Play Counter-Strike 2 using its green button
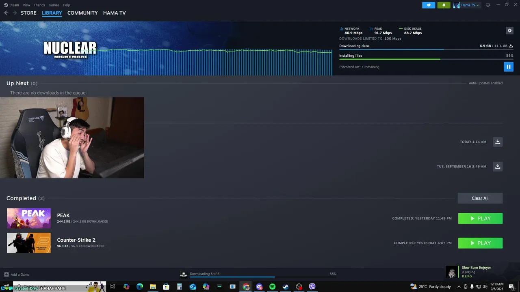 click(480, 243)
